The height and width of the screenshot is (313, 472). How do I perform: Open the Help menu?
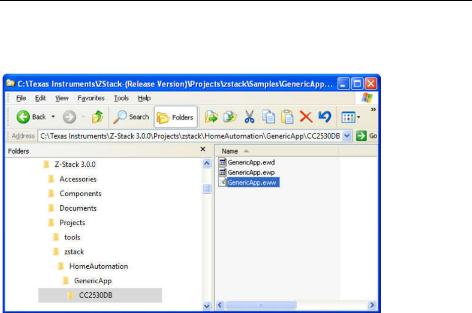pos(144,98)
